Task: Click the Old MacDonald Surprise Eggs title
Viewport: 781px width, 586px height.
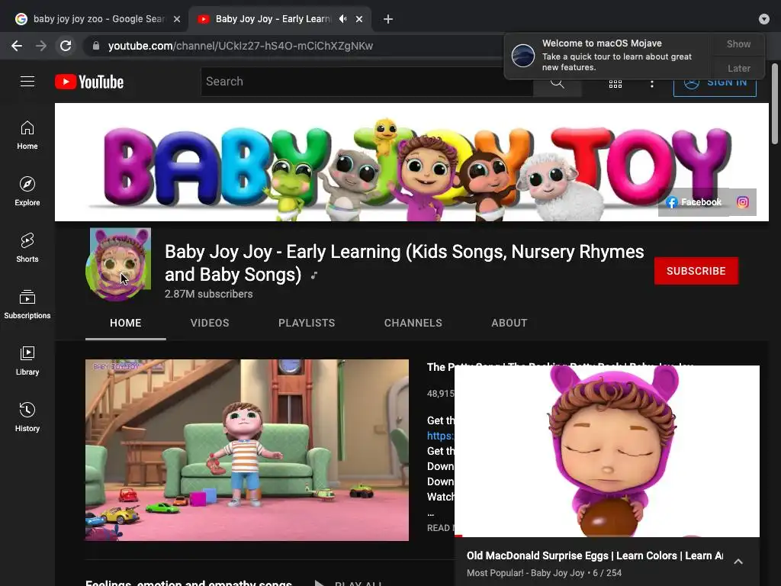Action: tap(595, 555)
